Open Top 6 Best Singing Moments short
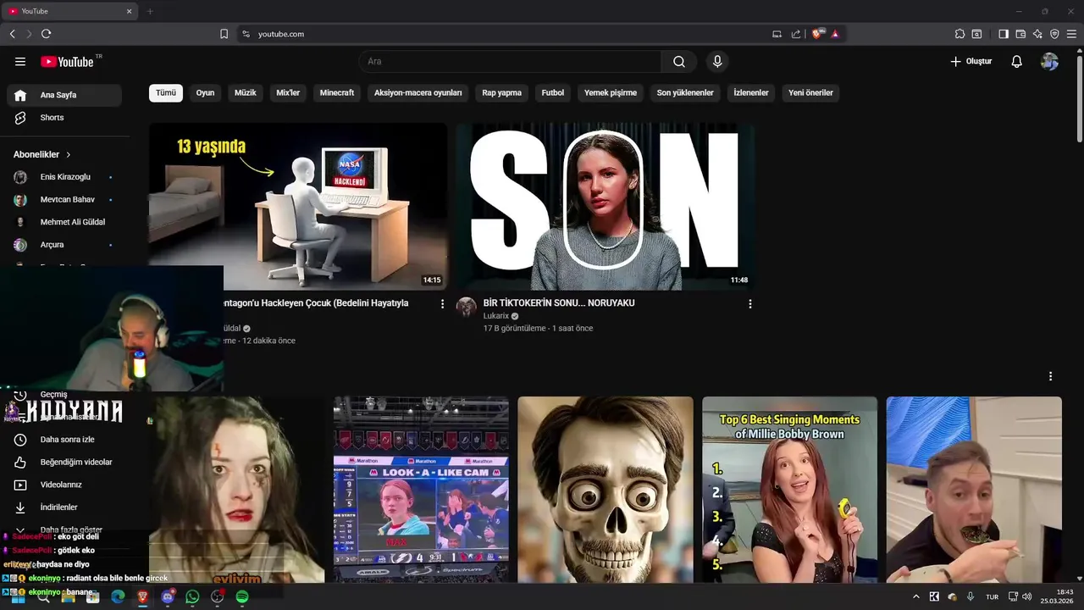This screenshot has width=1084, height=610. [789, 490]
